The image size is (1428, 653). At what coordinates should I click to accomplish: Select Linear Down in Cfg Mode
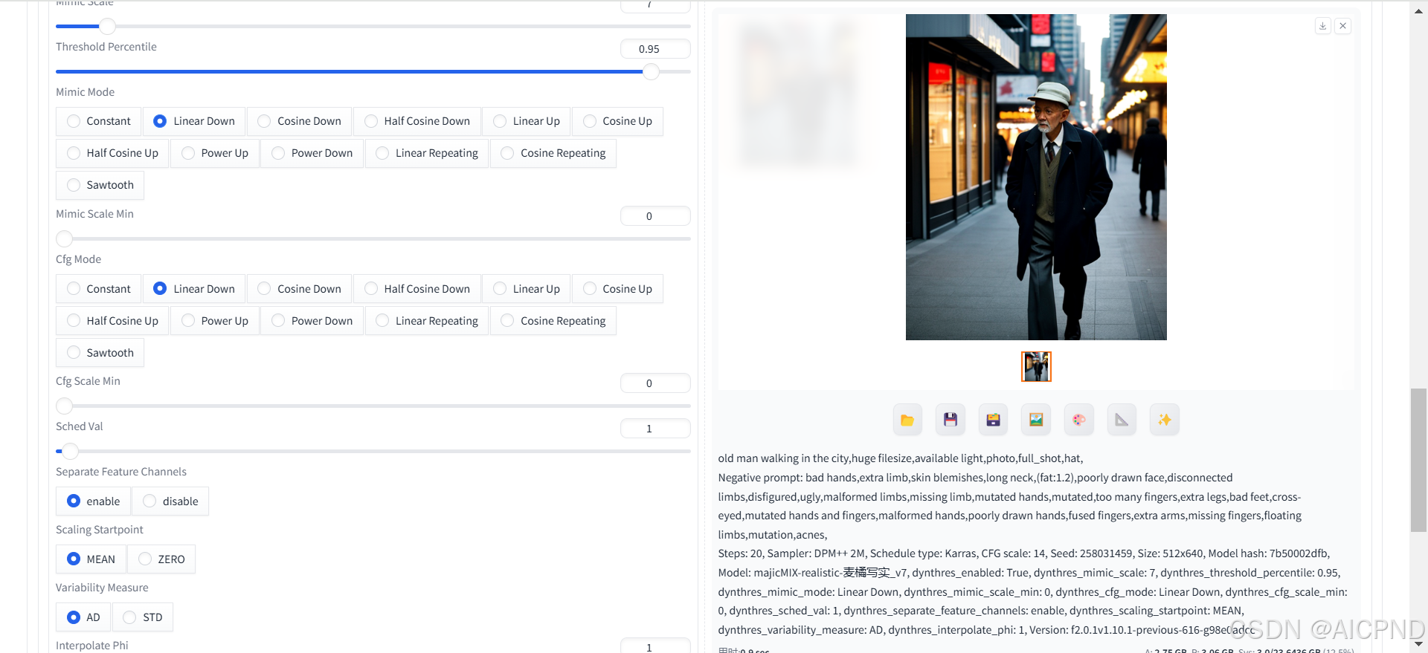194,289
